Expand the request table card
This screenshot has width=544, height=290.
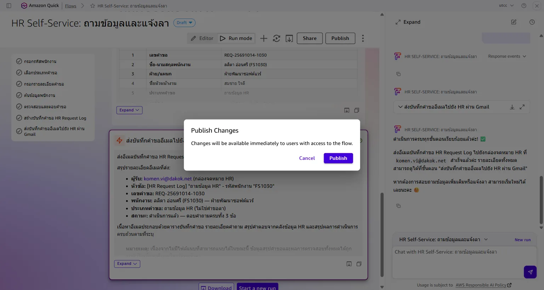[x=129, y=110]
